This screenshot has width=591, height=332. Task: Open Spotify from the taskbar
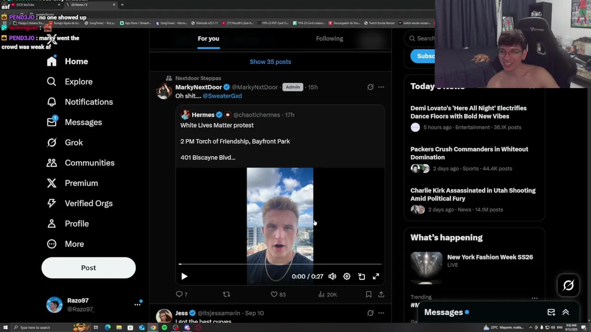click(x=164, y=327)
